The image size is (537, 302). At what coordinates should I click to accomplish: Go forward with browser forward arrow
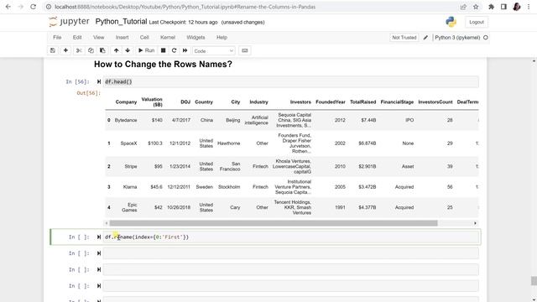pyautogui.click(x=20, y=7)
